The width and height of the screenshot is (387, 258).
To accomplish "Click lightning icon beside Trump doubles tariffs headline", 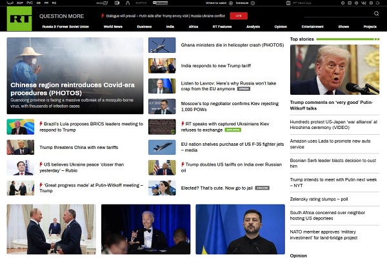I will click(x=183, y=164).
